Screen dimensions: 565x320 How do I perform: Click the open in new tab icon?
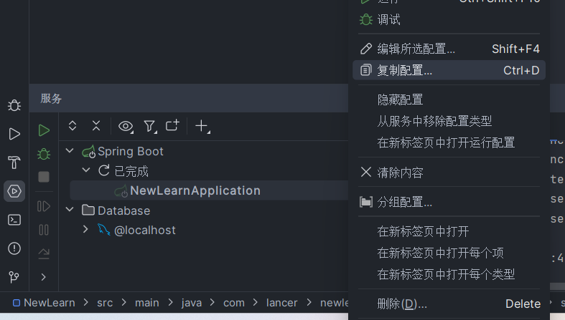(x=172, y=126)
